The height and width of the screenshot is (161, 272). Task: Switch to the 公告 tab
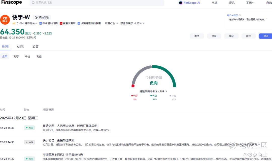pyautogui.click(x=36, y=46)
